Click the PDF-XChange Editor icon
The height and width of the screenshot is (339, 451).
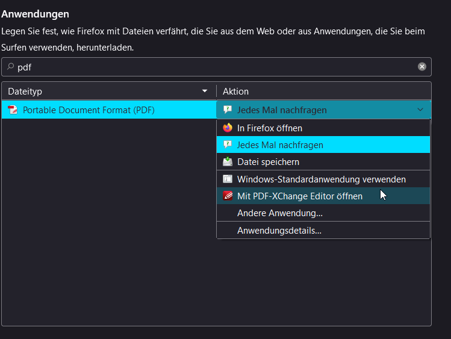228,196
